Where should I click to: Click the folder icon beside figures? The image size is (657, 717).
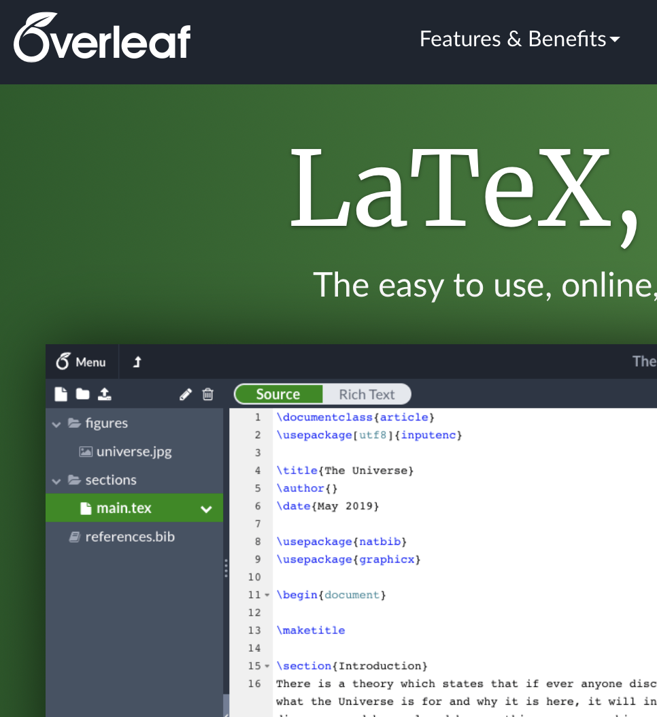tap(75, 423)
